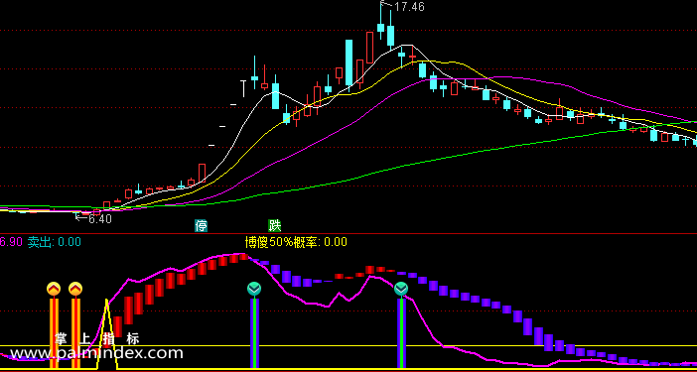Click the second yellow up-arrow buy signal icon
The image size is (697, 372).
pos(75,289)
